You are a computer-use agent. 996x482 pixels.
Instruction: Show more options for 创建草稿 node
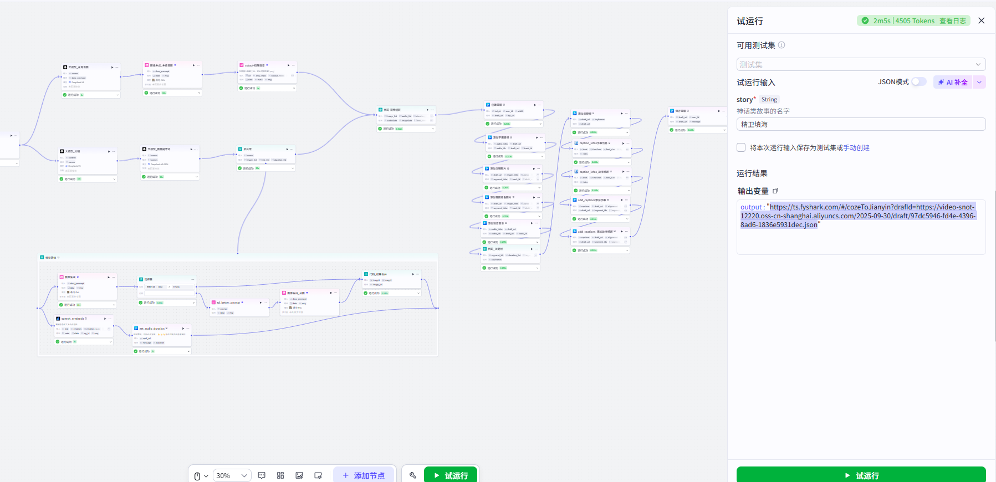tap(540, 105)
